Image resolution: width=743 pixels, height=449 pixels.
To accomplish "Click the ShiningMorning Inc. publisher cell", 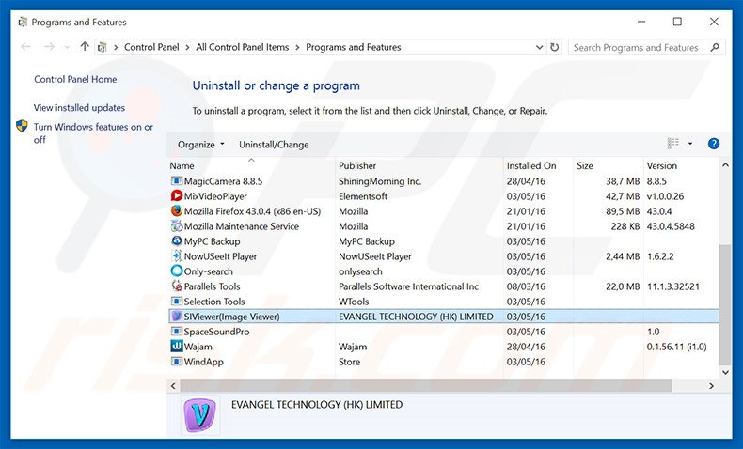I will [380, 181].
